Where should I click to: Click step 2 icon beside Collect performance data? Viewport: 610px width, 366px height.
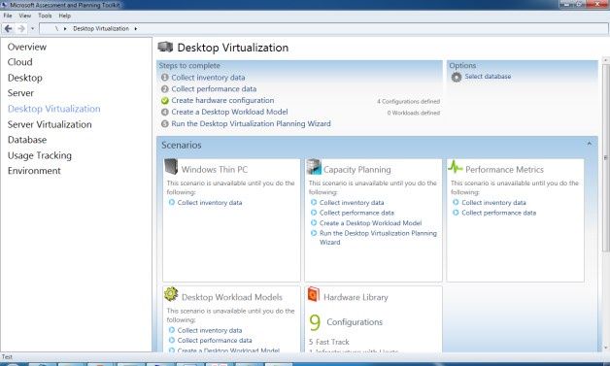coord(165,88)
